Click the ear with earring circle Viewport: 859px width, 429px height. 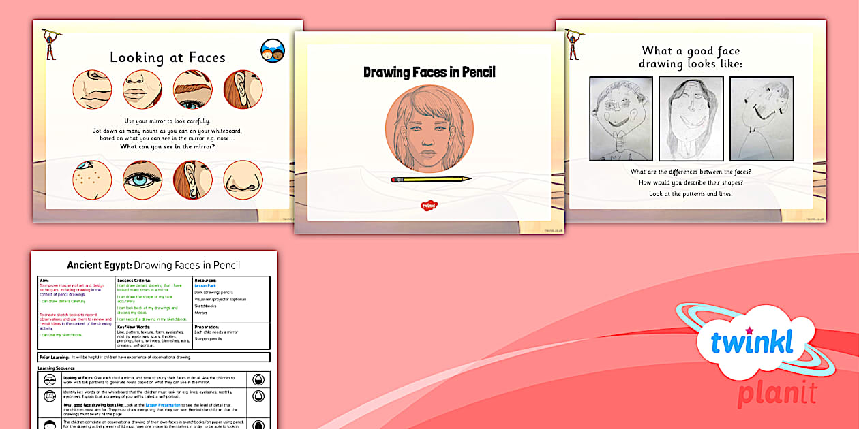click(192, 180)
